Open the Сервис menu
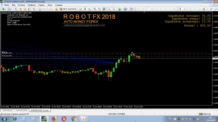The height and width of the screenshot is (122, 218). point(42,5)
